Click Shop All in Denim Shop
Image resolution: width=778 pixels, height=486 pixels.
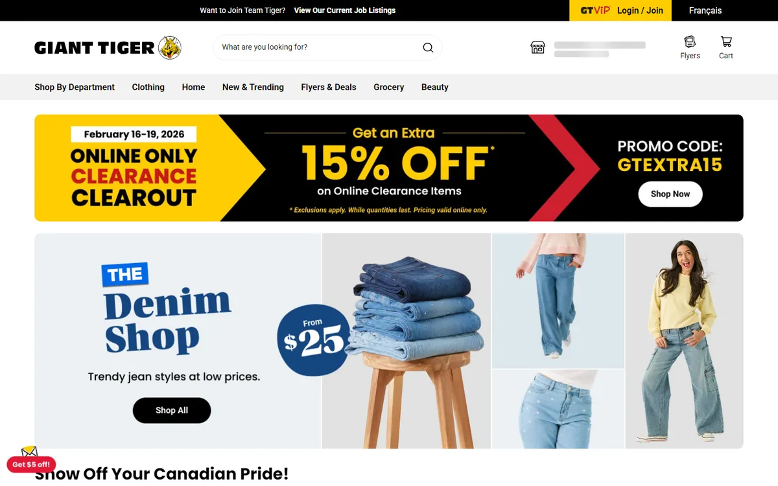coord(172,410)
